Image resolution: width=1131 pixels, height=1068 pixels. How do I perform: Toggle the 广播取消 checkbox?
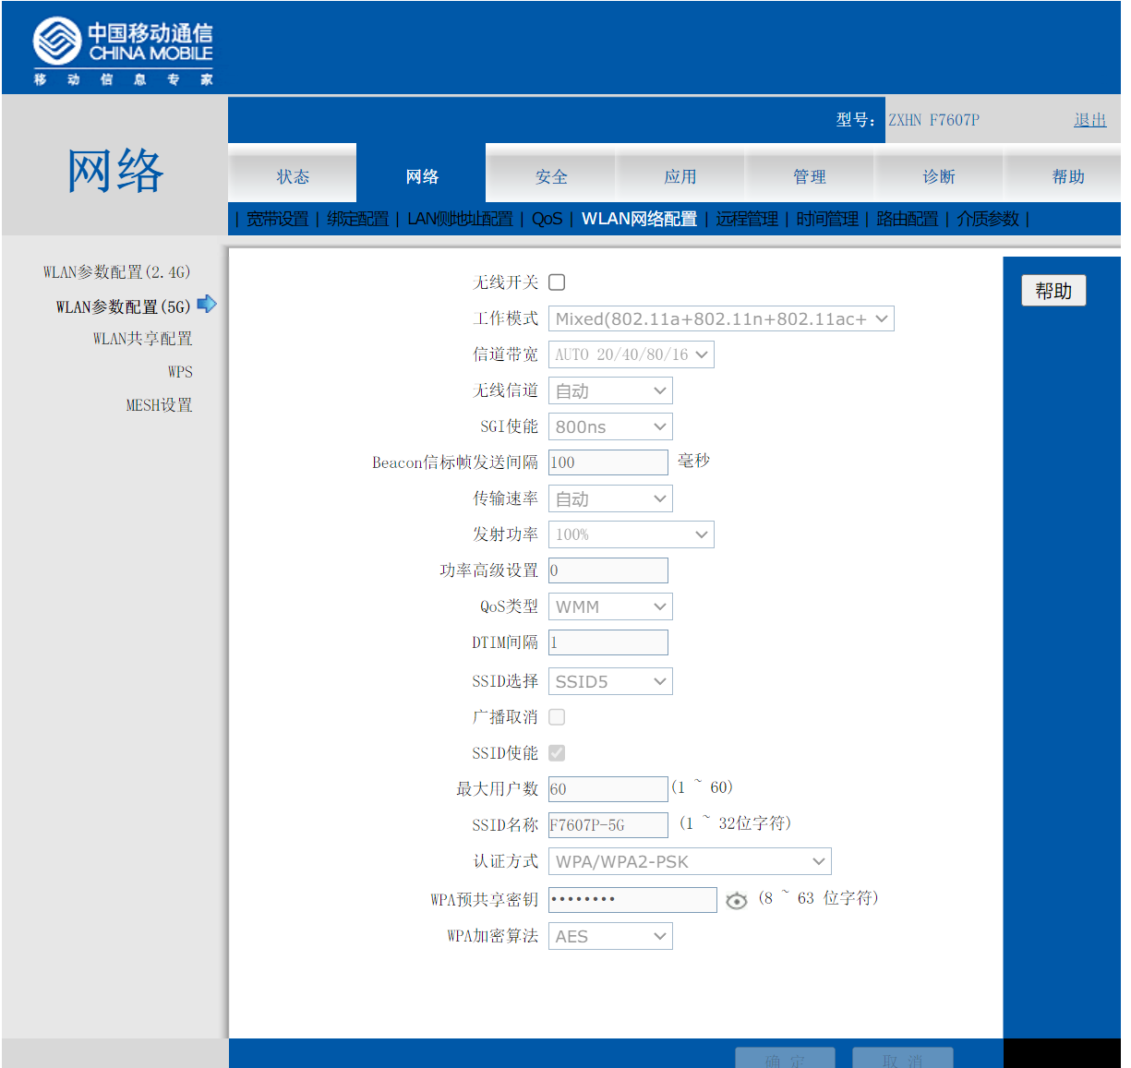557,717
